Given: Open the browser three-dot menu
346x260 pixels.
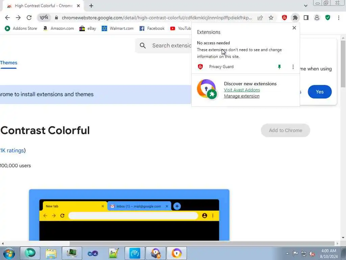Looking at the screenshot, I should coord(339,18).
